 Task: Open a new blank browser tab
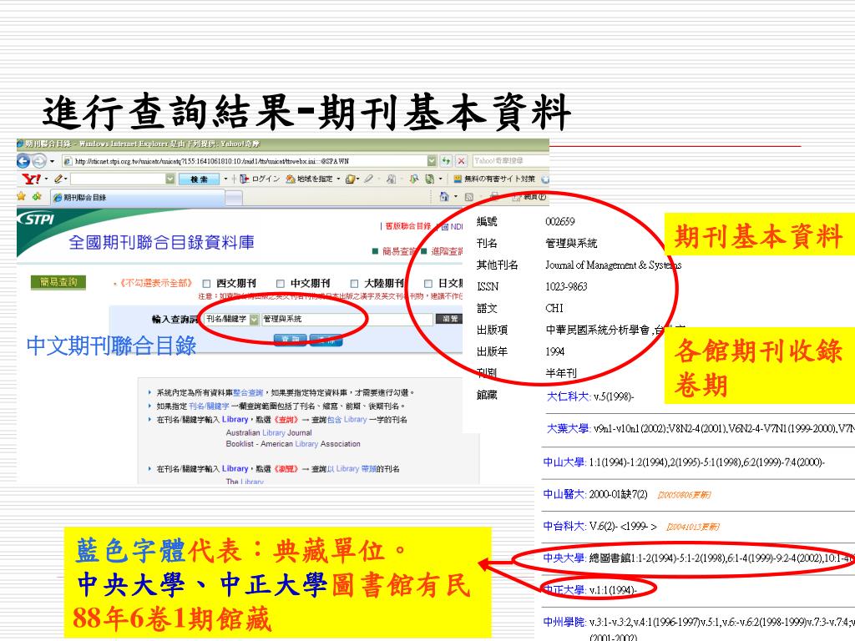click(234, 198)
